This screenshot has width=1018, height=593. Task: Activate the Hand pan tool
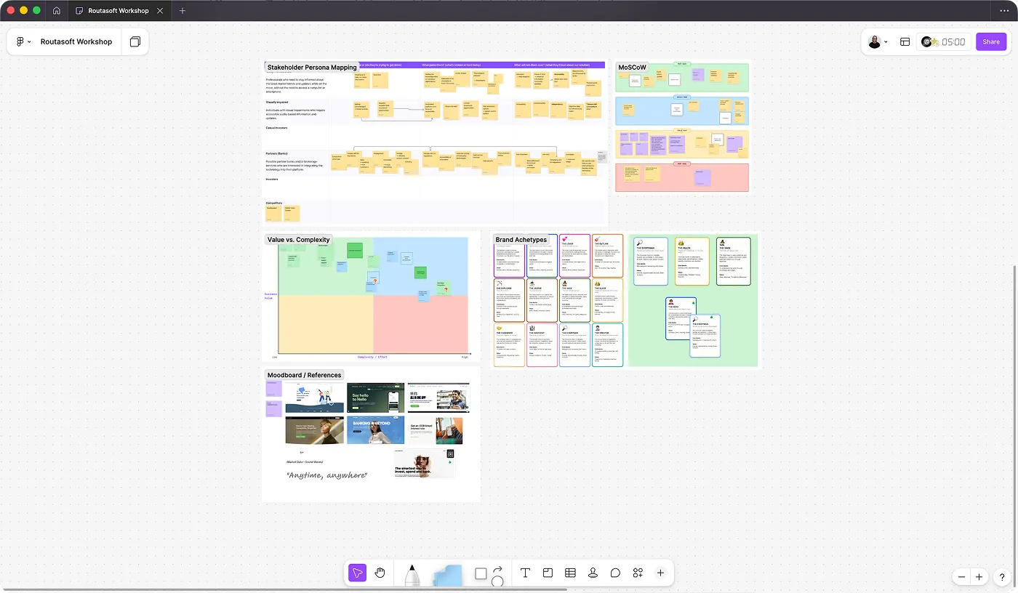pos(380,573)
